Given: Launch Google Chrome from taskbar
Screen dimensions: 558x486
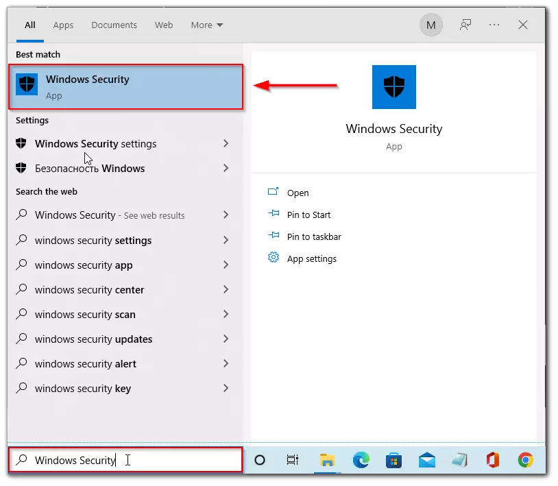Looking at the screenshot, I should coord(526,460).
